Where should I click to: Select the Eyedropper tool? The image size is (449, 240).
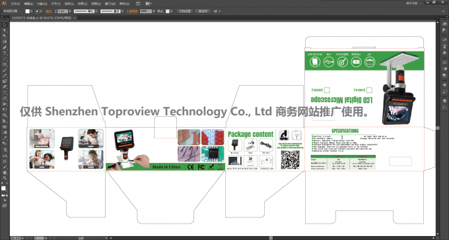click(x=5, y=138)
